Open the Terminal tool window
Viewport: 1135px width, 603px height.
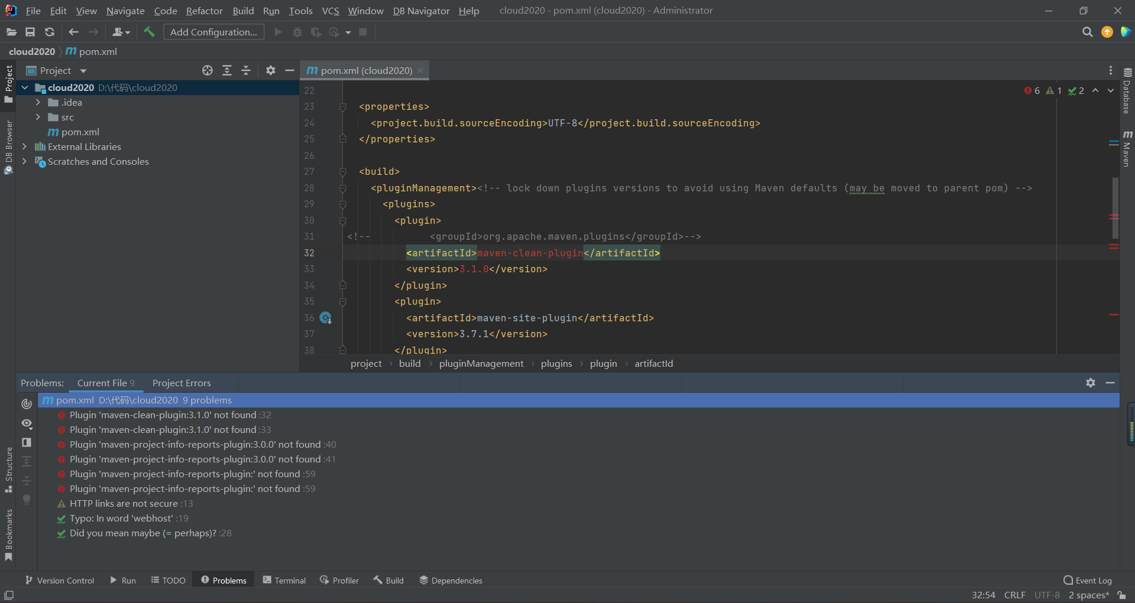(x=284, y=581)
